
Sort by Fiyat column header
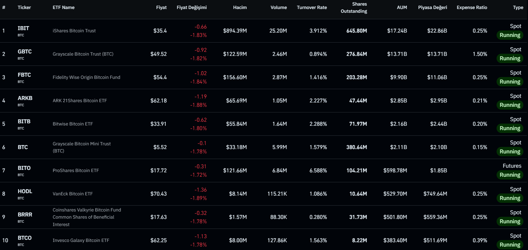(161, 7)
